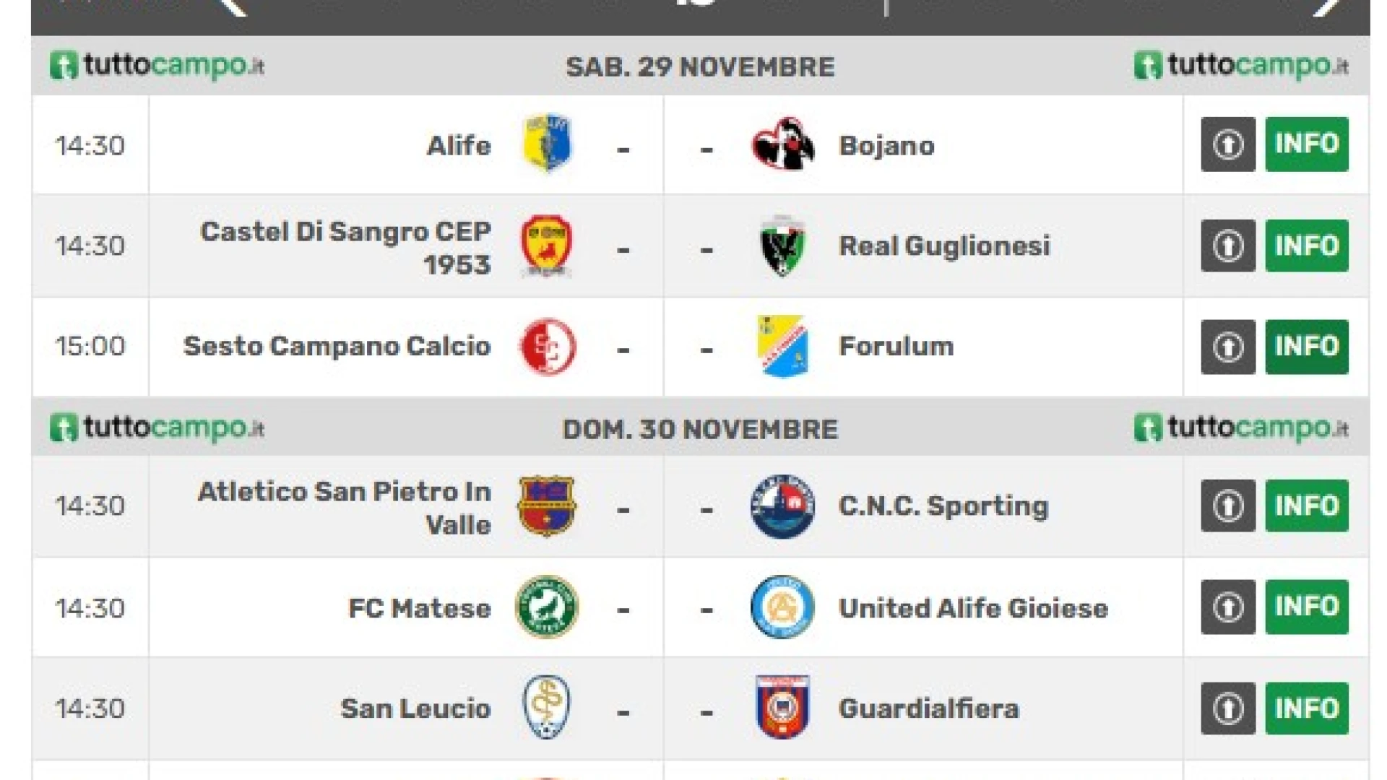Go to previous matchday with left arrow
Image resolution: width=1387 pixels, height=780 pixels.
[x=233, y=7]
